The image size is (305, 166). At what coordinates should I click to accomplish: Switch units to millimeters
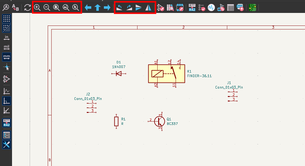click(x=6, y=57)
